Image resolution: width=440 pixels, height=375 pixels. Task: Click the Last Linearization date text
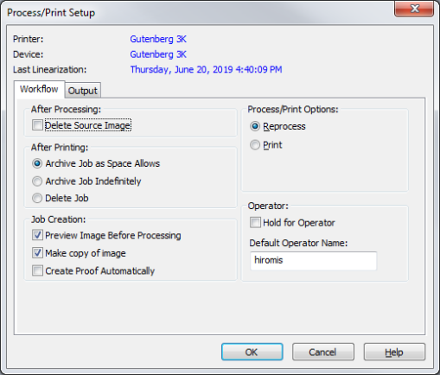pos(206,69)
